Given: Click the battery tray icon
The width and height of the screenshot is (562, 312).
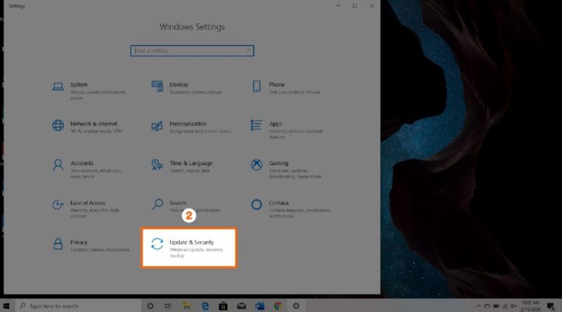Looking at the screenshot, I should (496, 306).
